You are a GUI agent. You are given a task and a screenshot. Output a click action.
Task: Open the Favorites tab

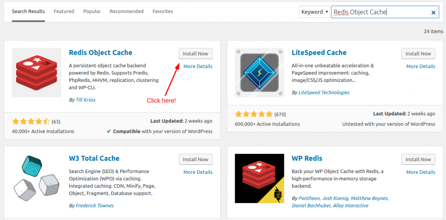(x=162, y=11)
